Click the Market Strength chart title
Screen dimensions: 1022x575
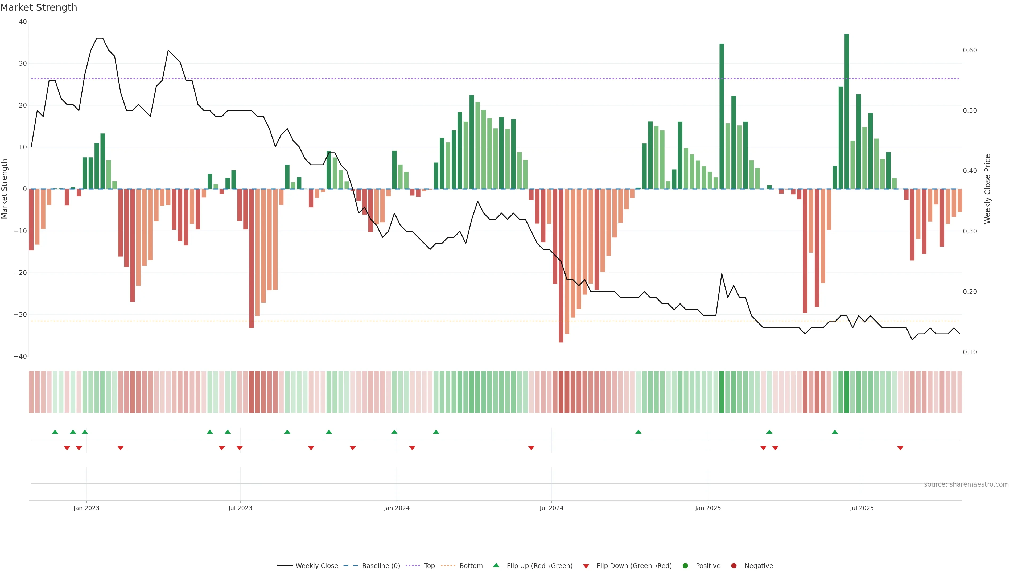39,7
